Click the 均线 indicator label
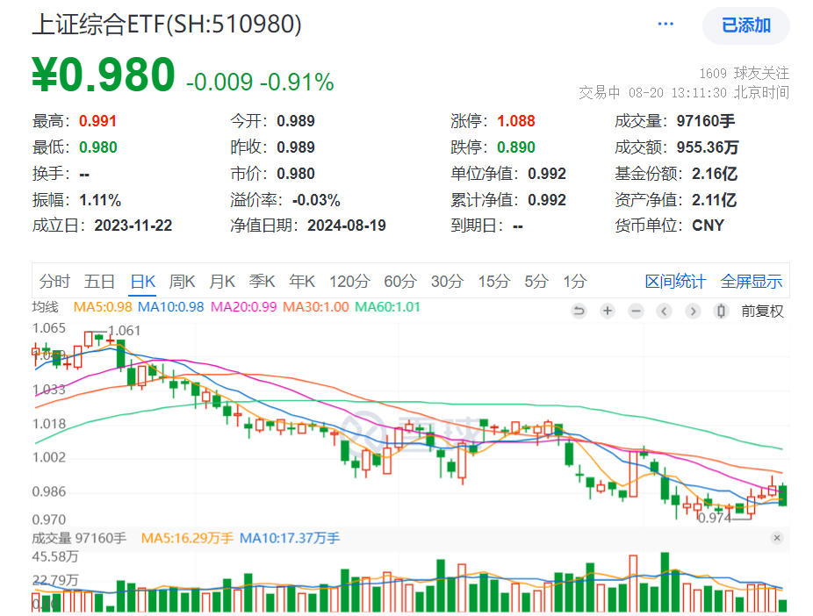The image size is (813, 616). 45,307
